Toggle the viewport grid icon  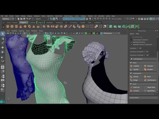[25, 33]
